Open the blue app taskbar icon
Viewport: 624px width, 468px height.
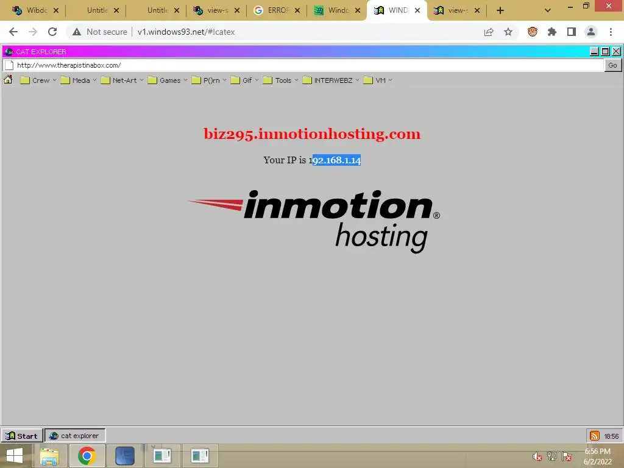coord(124,456)
